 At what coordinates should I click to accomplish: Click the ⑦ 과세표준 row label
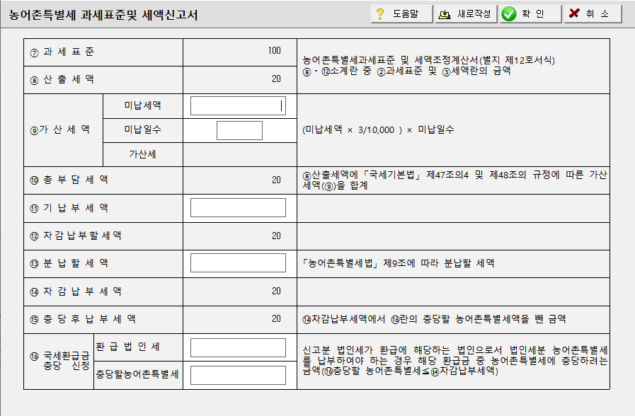click(62, 52)
